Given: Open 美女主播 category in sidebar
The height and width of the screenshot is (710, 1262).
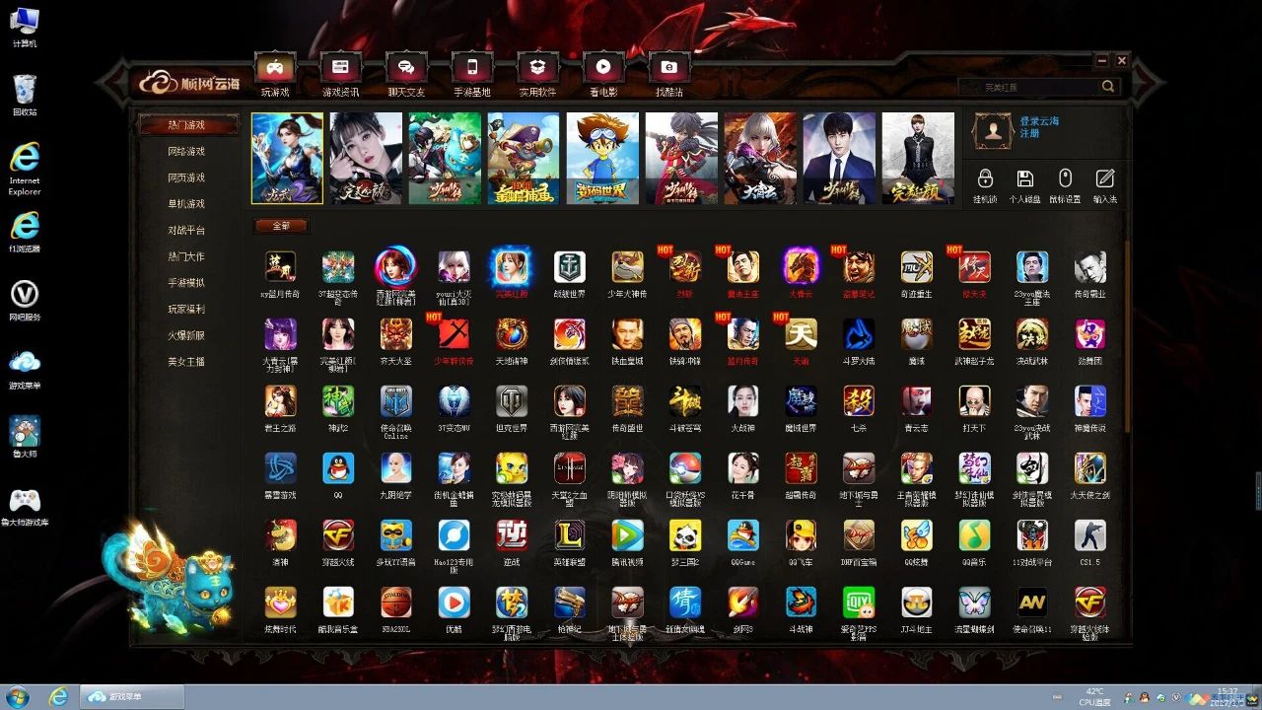Looking at the screenshot, I should point(187,362).
